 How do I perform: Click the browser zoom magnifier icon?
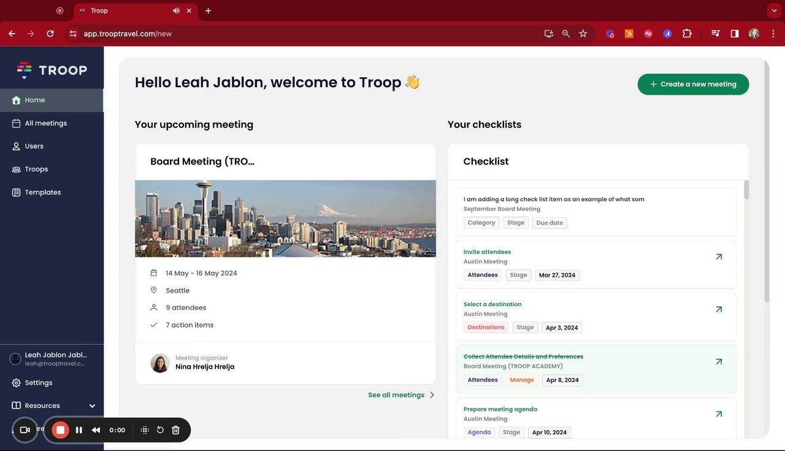click(x=566, y=34)
